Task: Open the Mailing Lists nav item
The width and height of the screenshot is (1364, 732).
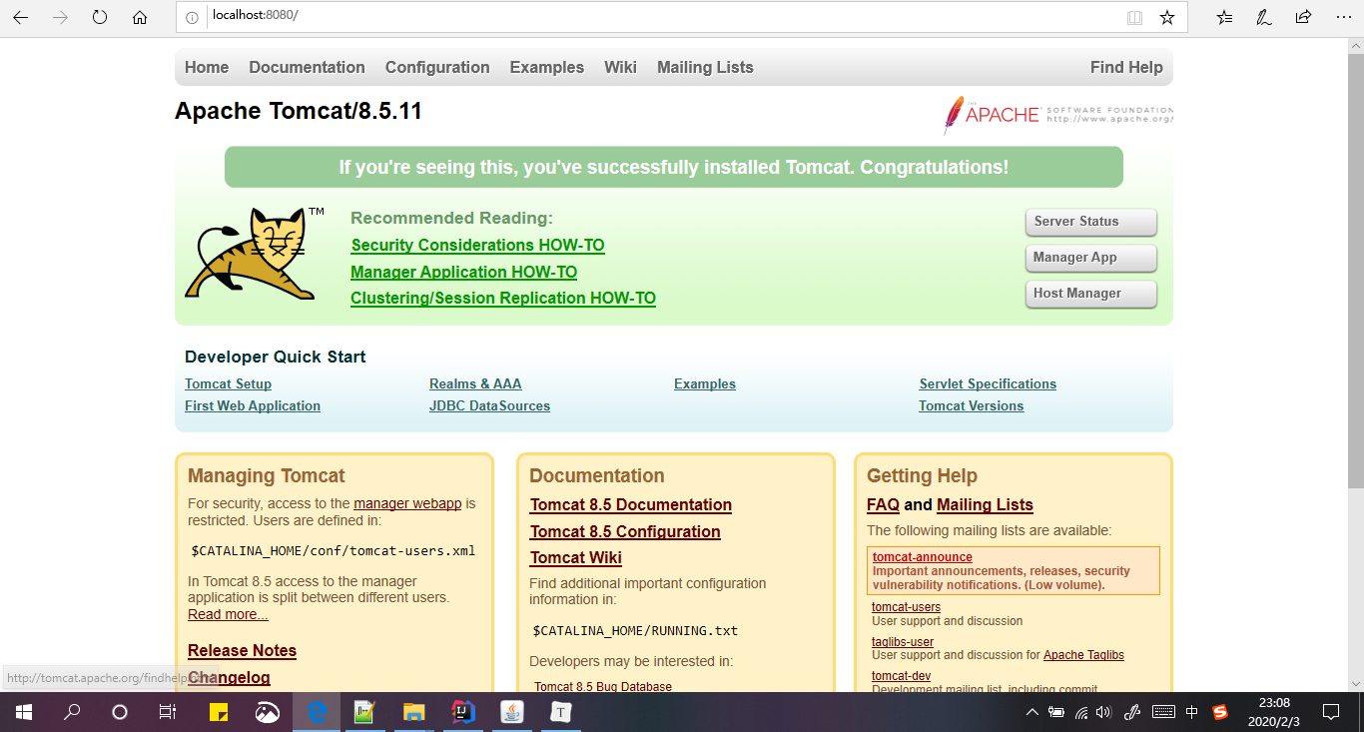Action: point(705,67)
